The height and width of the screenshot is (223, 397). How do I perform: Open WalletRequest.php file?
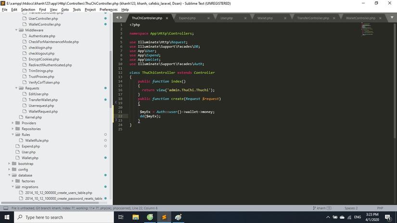pos(43,111)
